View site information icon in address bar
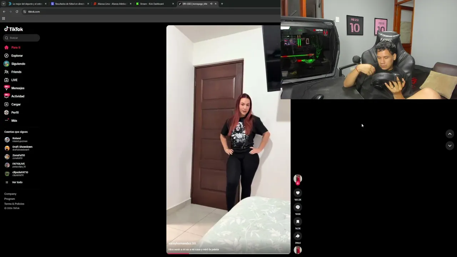The width and height of the screenshot is (457, 257). 25,12
